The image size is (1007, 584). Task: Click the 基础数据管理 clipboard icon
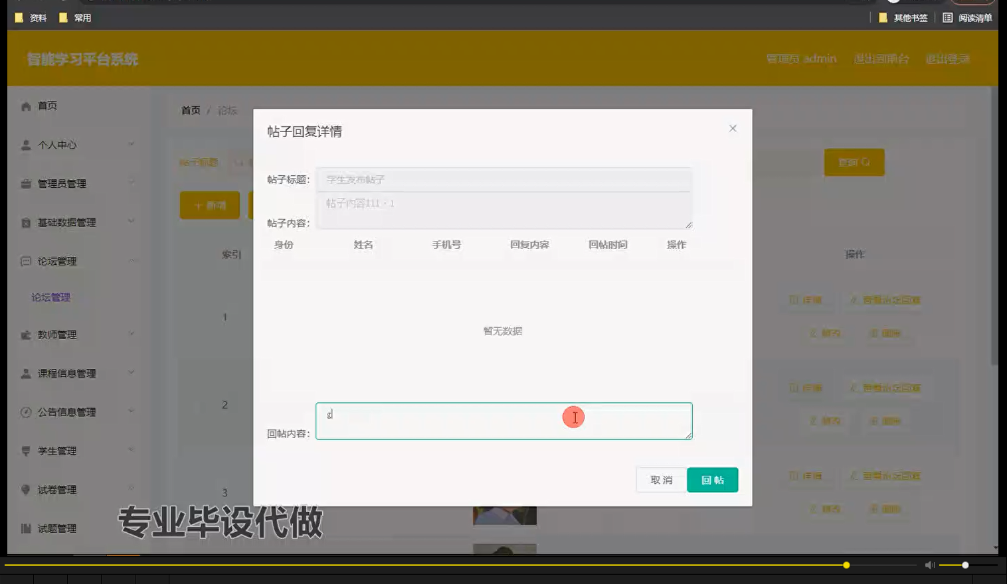(x=25, y=222)
